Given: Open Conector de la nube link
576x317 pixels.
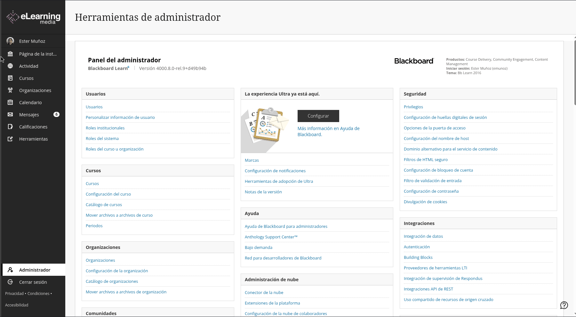Looking at the screenshot, I should [264, 292].
